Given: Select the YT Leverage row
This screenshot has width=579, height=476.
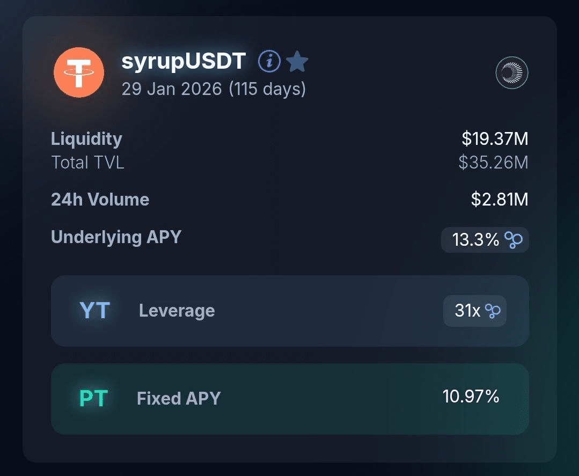Looking at the screenshot, I should 290,311.
